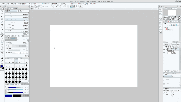Expand hardness settings plus button

(27, 46)
